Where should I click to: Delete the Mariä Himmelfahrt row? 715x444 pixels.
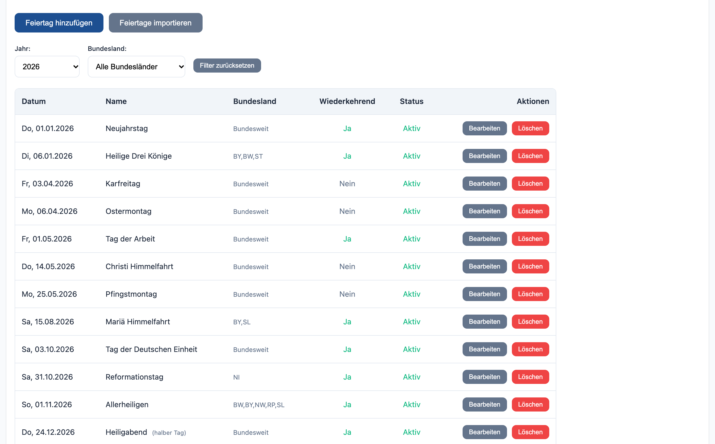click(530, 322)
